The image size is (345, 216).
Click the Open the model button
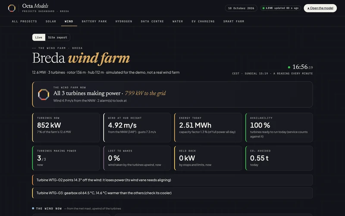(x=320, y=8)
